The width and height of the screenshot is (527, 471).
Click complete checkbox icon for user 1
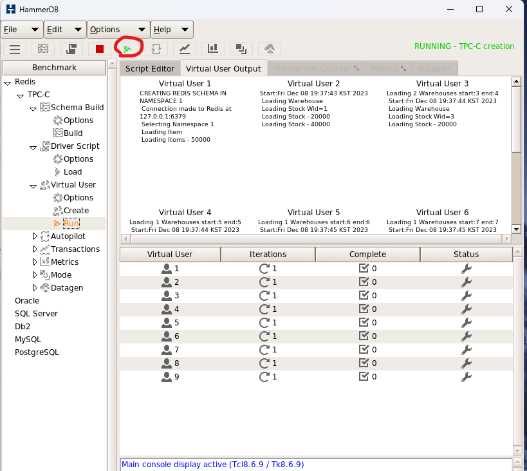click(x=364, y=268)
